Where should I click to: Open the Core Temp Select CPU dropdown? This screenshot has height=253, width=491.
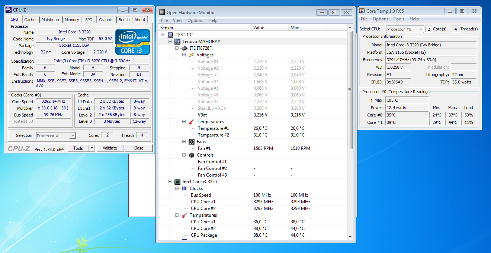click(x=421, y=29)
